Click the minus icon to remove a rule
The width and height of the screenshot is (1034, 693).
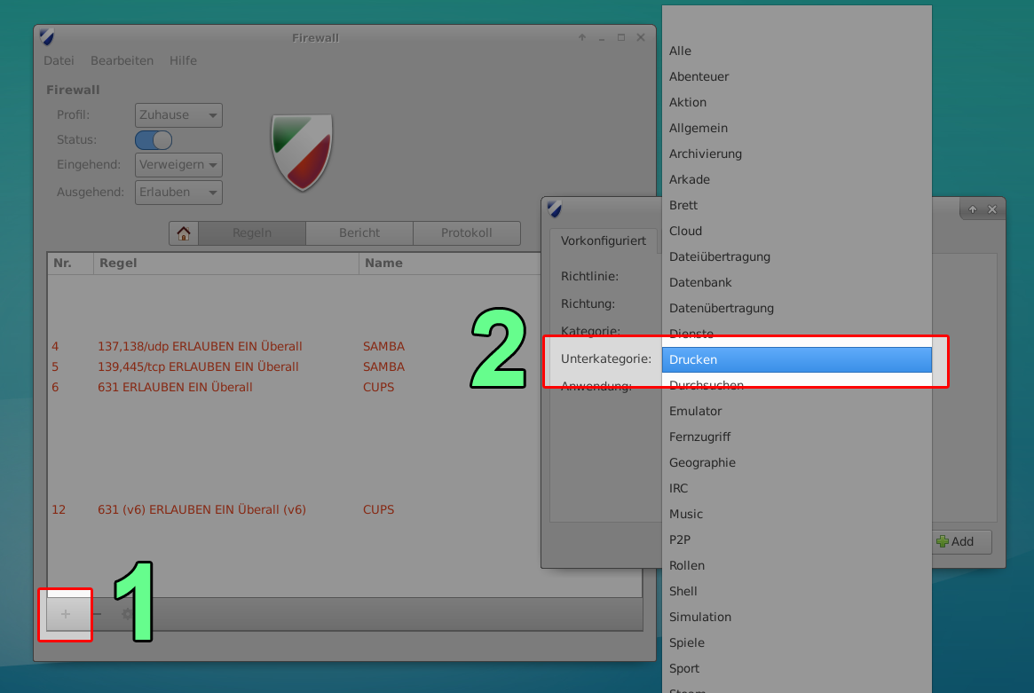pyautogui.click(x=98, y=613)
